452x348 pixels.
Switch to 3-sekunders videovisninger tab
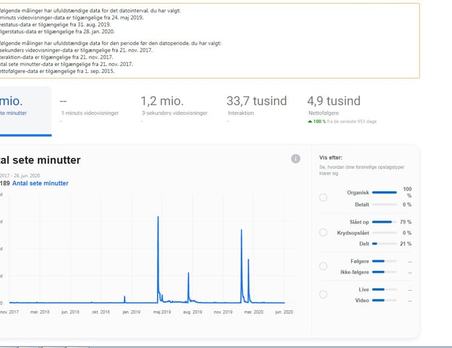pos(175,110)
